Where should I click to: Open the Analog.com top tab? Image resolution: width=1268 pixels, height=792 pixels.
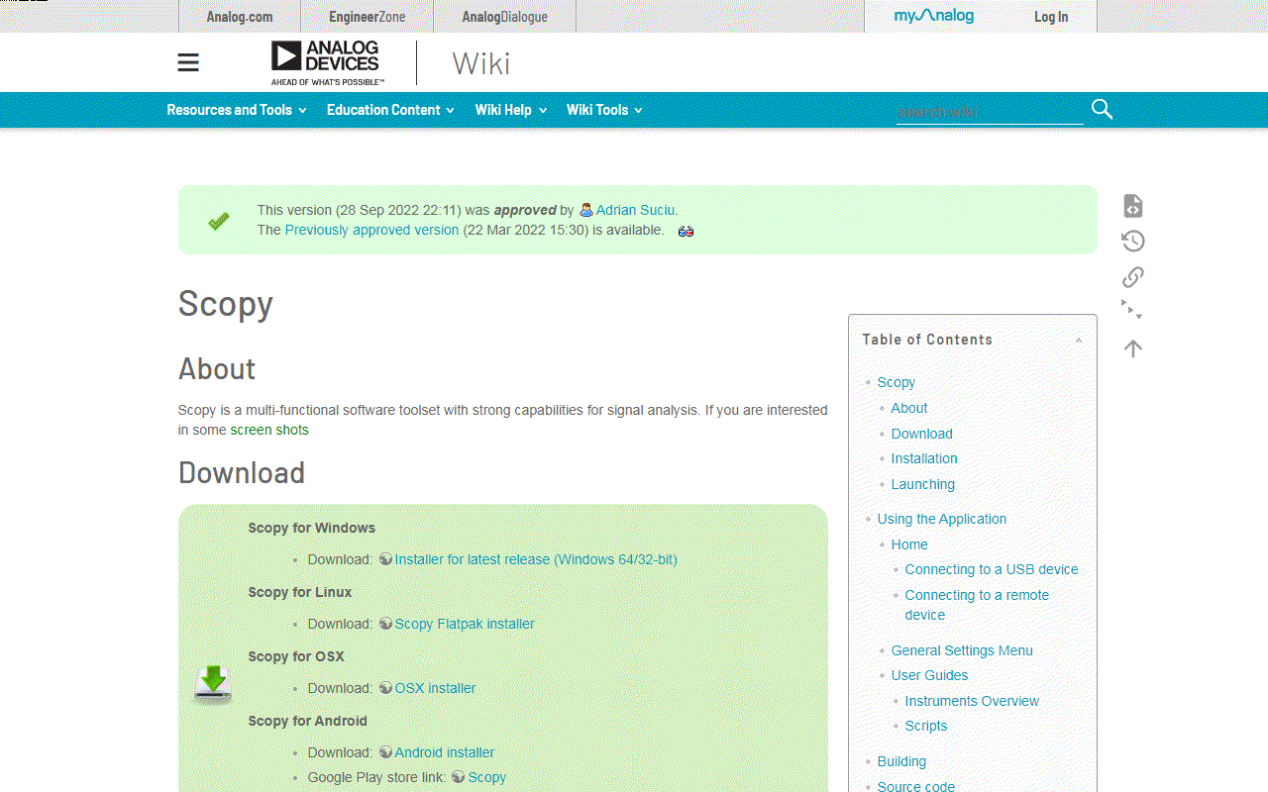click(x=240, y=17)
